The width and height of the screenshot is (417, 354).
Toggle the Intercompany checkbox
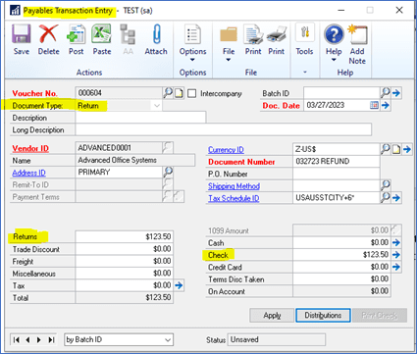191,94
